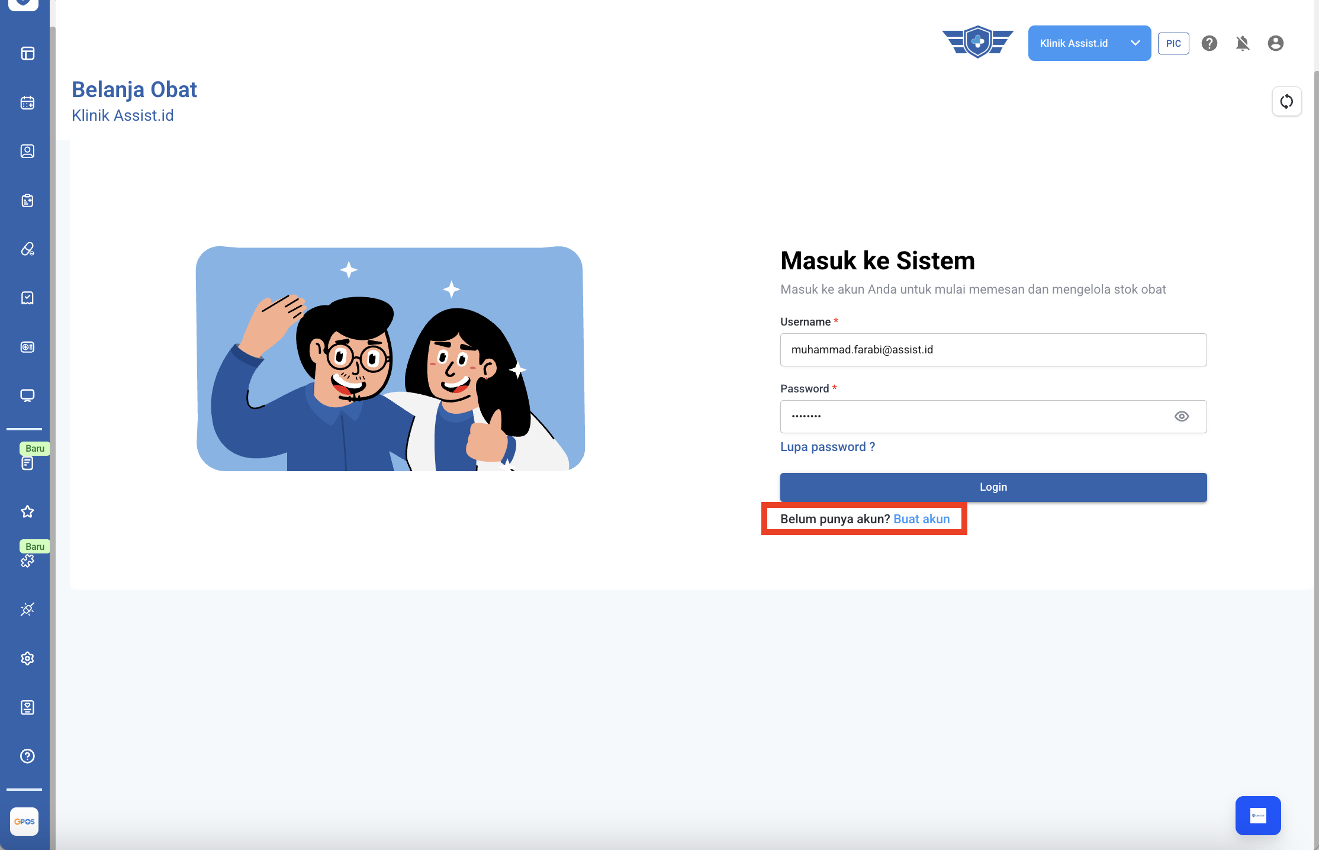
Task: Open the settings gear in sidebar
Action: click(27, 658)
